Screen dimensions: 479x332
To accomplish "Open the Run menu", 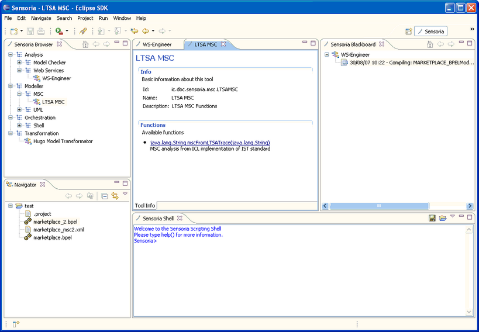I will coord(104,18).
